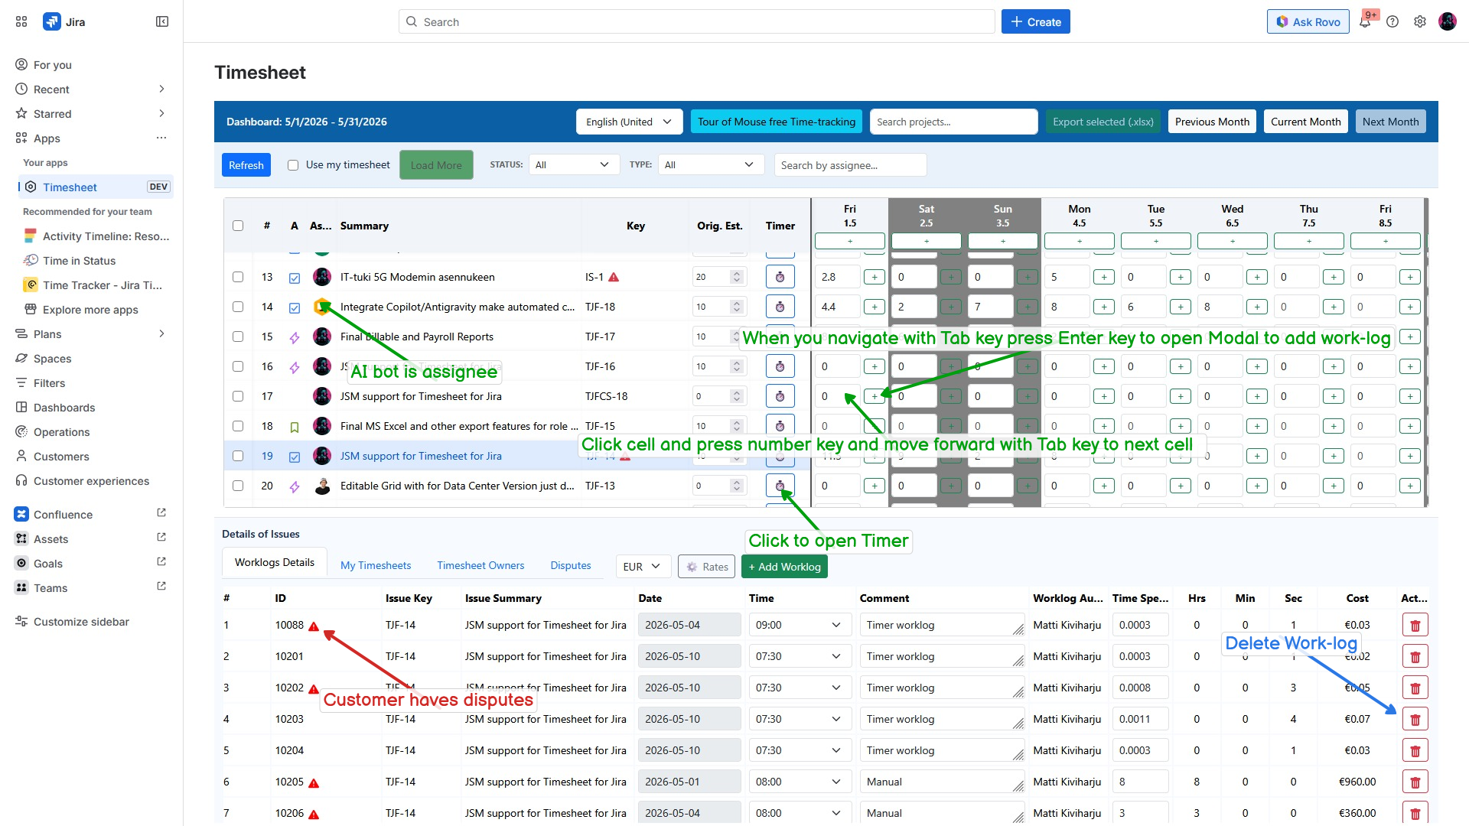The width and height of the screenshot is (1469, 826).
Task: Open the user profile avatar
Action: (1448, 21)
